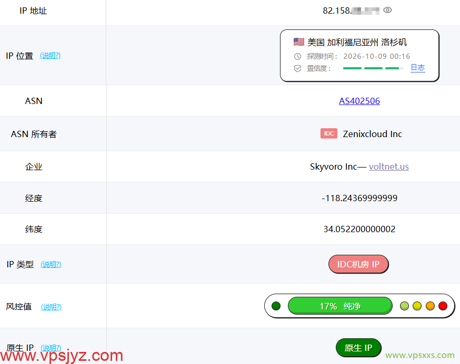Image resolution: width=460 pixels, height=364 pixels.
Task: Click the light green risk level dot
Action: tap(404, 306)
